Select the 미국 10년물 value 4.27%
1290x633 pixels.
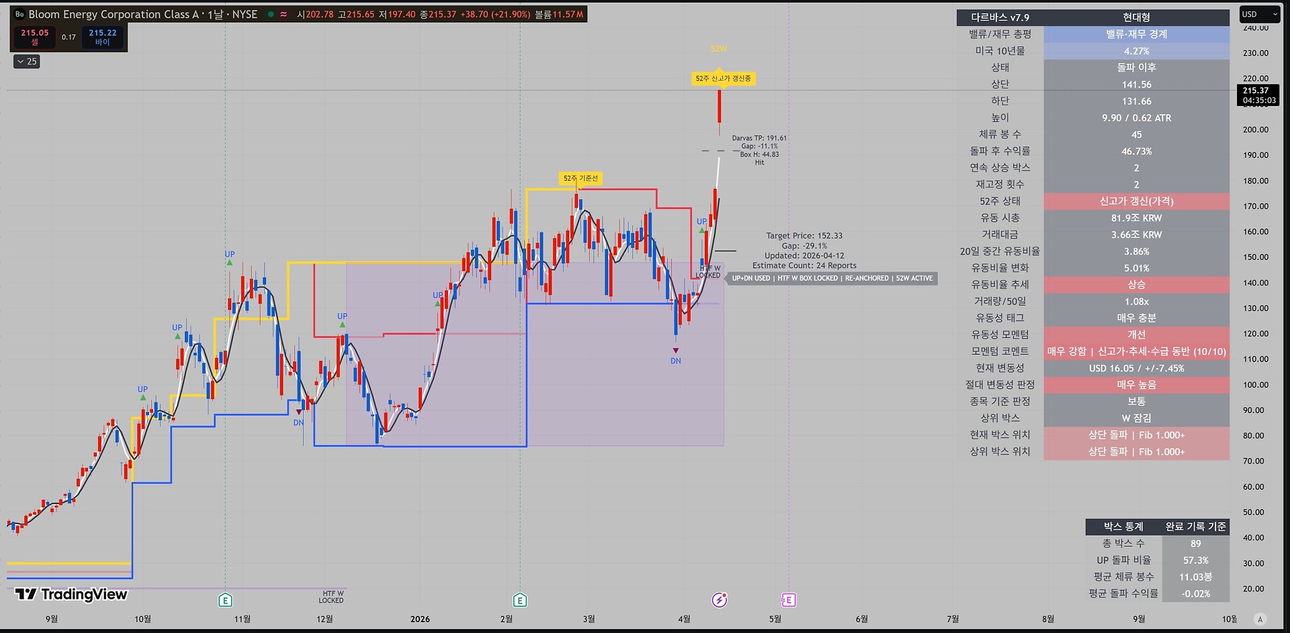tap(1136, 51)
